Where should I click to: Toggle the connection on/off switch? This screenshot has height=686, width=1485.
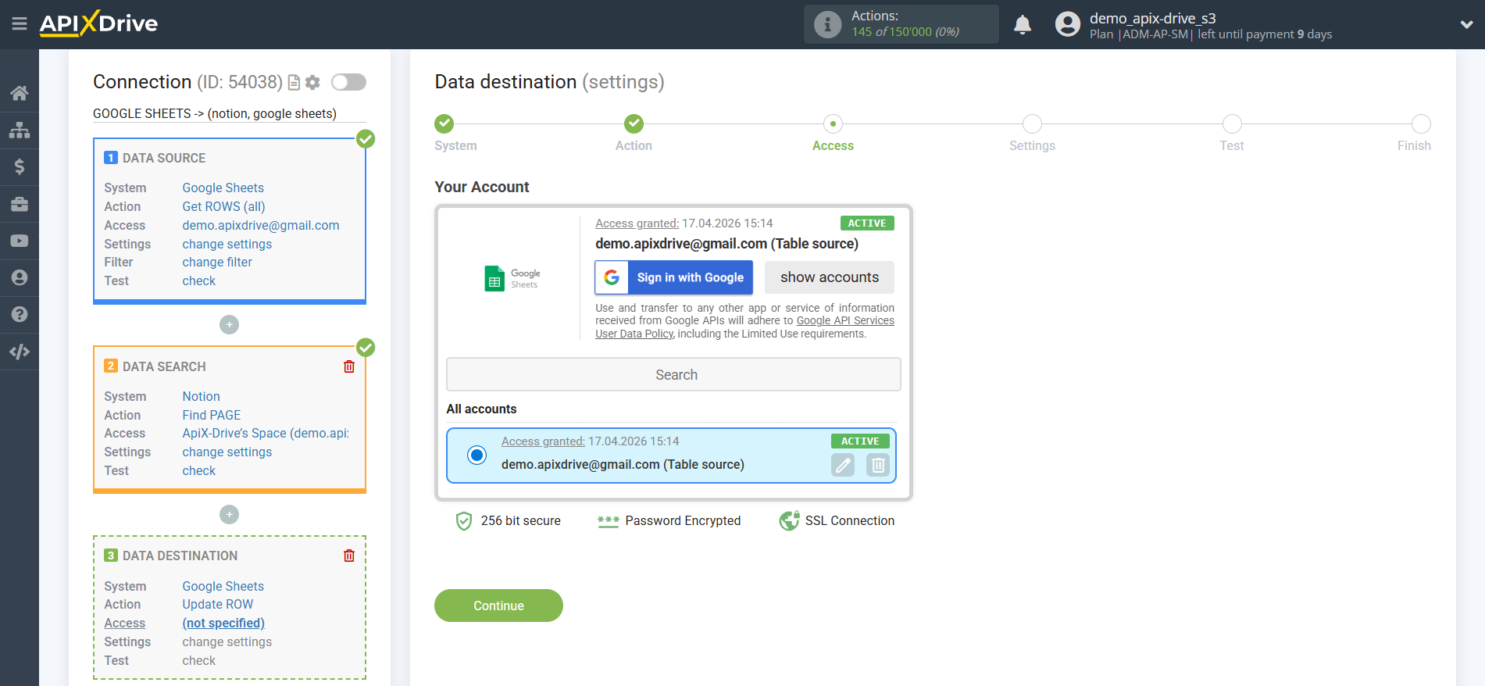(x=348, y=82)
